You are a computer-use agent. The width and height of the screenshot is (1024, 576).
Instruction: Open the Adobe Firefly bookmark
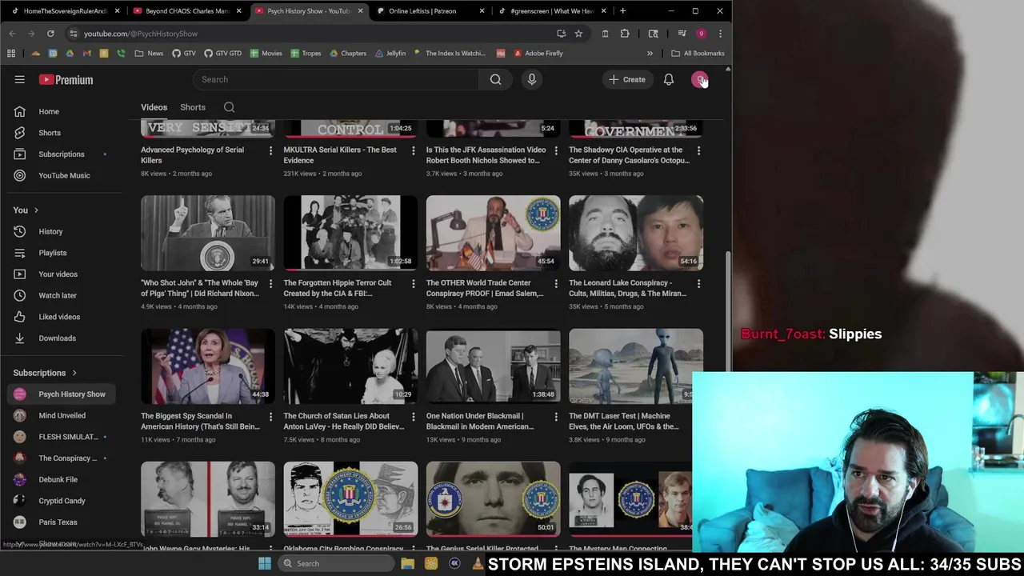pos(538,54)
